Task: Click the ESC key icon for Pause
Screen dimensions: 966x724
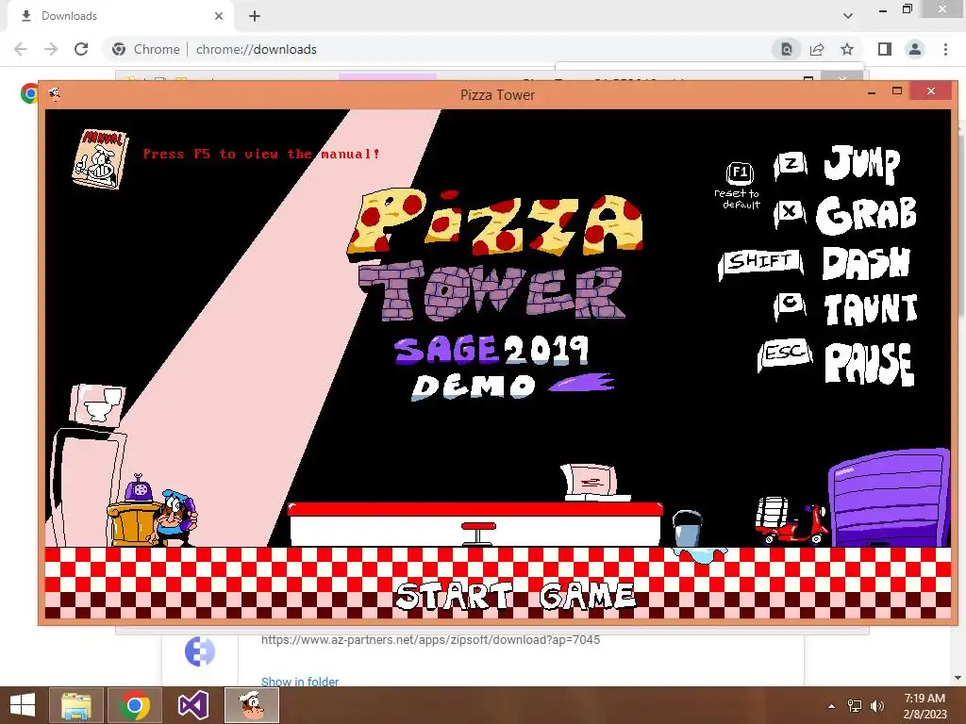Action: click(x=784, y=354)
